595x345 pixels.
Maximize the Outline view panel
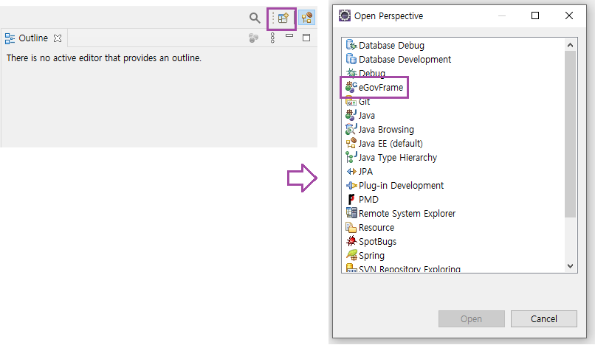coord(306,38)
